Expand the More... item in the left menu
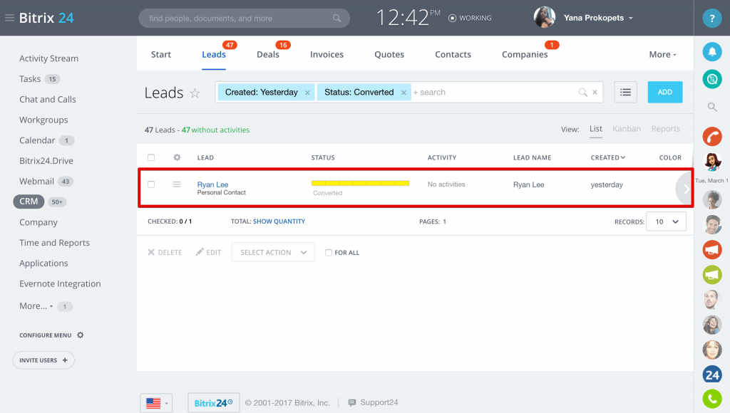This screenshot has height=413, width=730. [36, 306]
